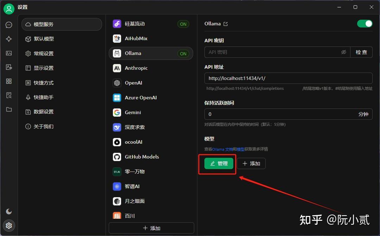Focus the 保持活跃时间 minutes field
Screen dimensions: 380x236
[x=289, y=114]
